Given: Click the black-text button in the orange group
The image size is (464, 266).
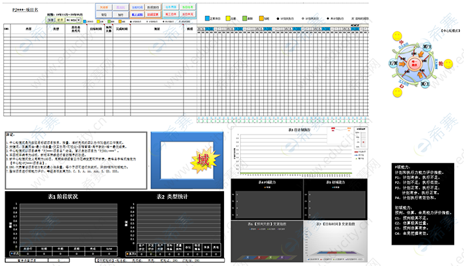Looking at the screenshot, I should [153, 7].
